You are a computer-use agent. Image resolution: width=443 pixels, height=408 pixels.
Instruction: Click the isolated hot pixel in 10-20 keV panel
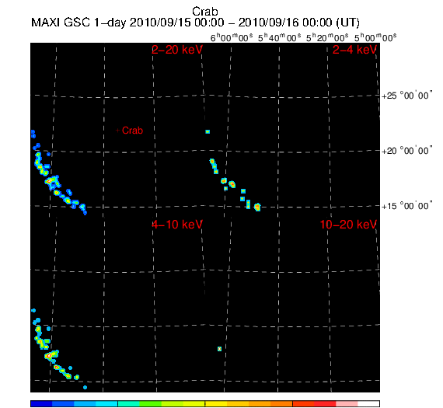(219, 349)
